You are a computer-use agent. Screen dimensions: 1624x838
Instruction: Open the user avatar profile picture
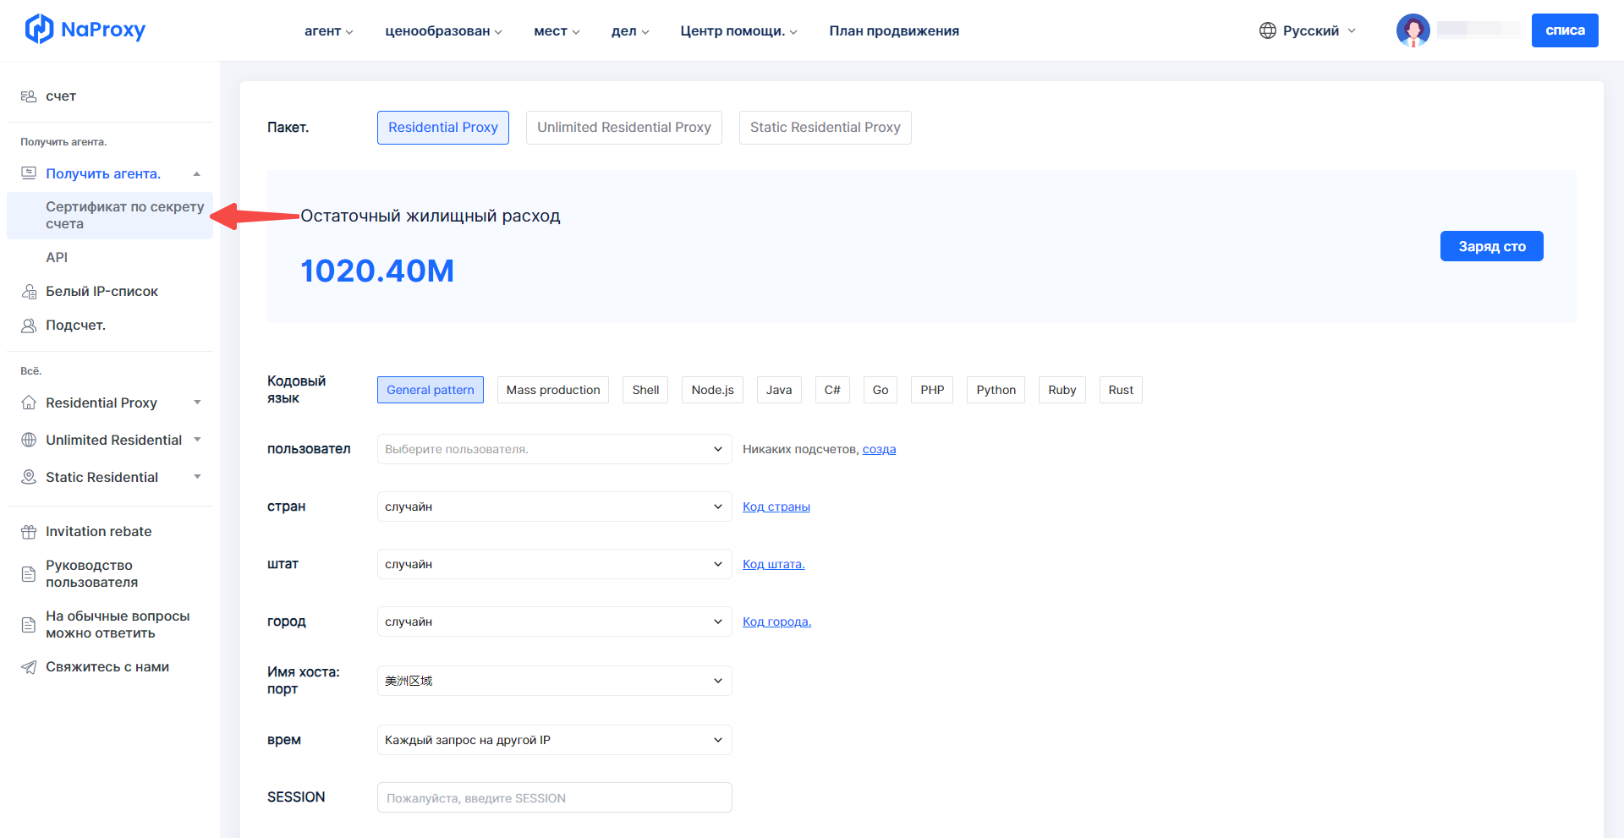pyautogui.click(x=1413, y=30)
